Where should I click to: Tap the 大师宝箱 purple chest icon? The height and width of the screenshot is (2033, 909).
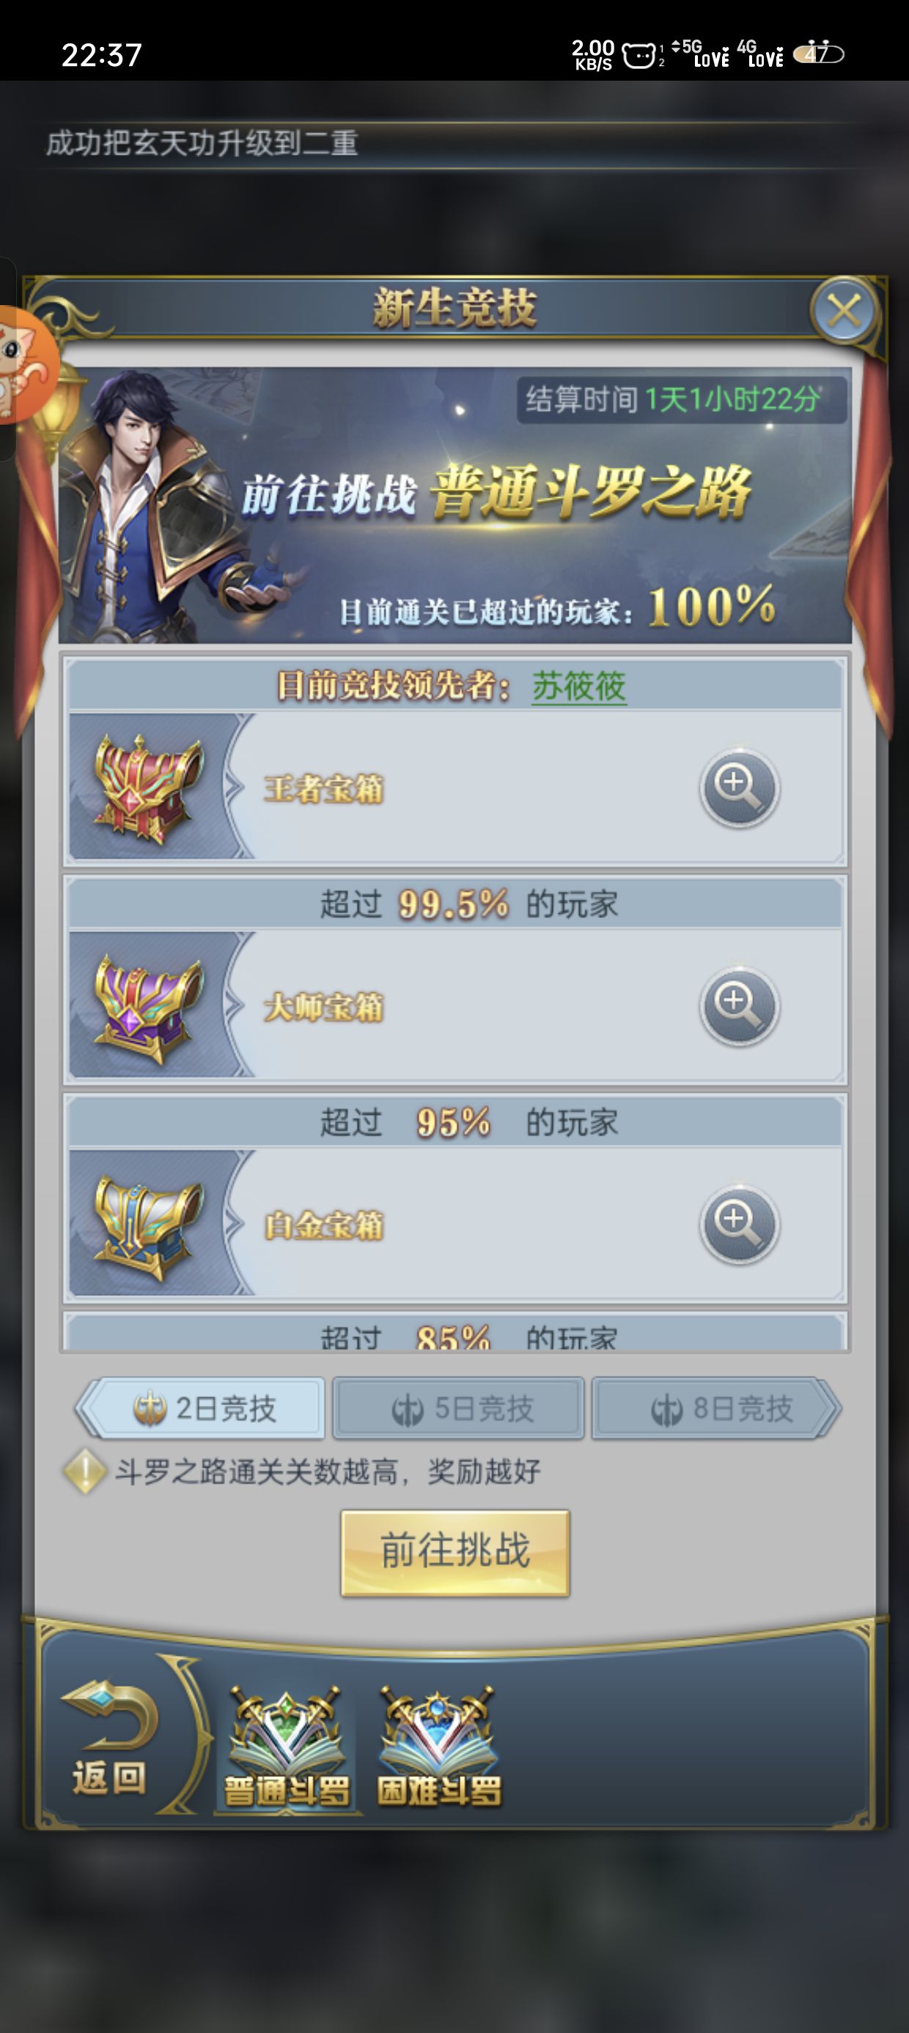click(x=147, y=1008)
